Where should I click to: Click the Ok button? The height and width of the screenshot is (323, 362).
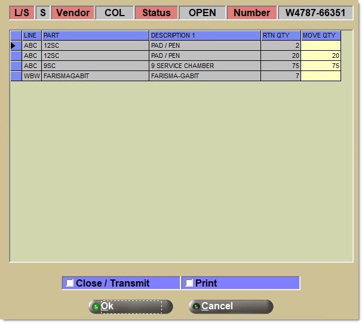(x=131, y=306)
